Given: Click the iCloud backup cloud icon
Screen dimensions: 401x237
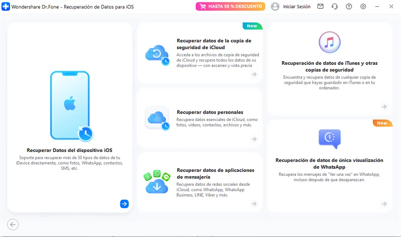Looking at the screenshot, I should click(158, 55).
